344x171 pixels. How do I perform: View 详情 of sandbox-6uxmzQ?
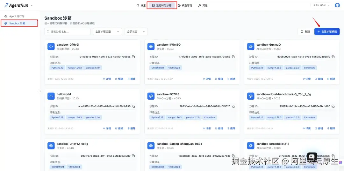pos(306,79)
